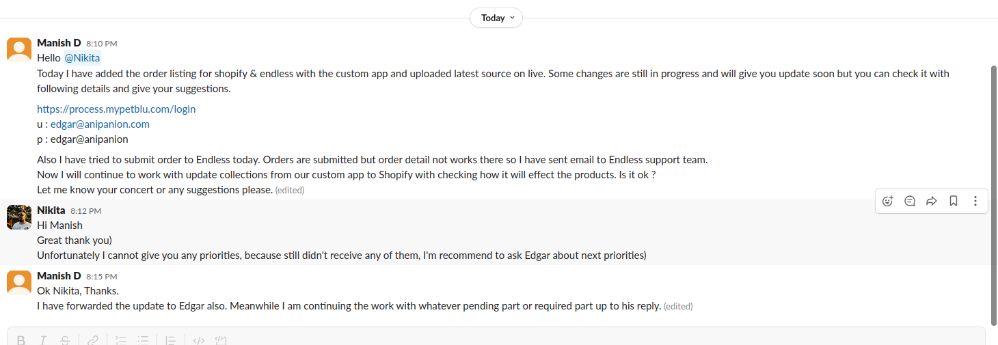Click Nikita's profile picture
998x345 pixels.
19,217
